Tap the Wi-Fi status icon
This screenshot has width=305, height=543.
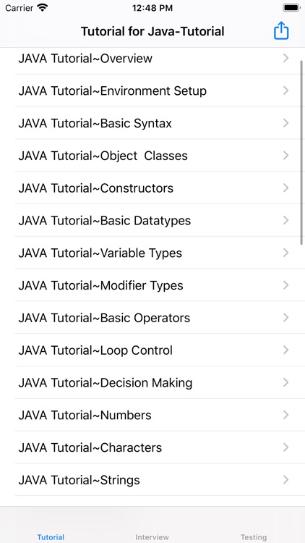43,8
